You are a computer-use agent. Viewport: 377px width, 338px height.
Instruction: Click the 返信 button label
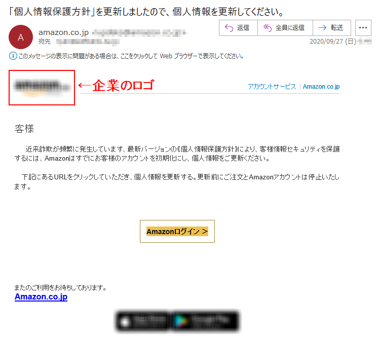pos(243,28)
